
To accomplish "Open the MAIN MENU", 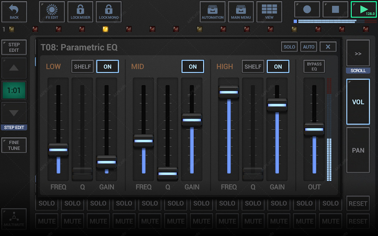I will 241,11.
